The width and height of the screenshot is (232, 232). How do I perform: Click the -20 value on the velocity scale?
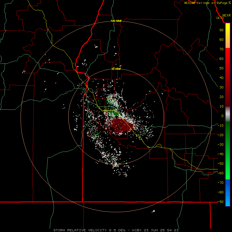(220, 135)
